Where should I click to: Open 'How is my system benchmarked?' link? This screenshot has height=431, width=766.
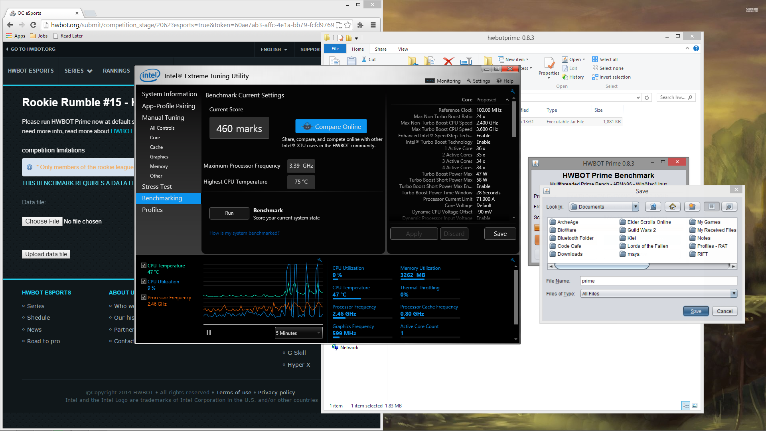tap(244, 233)
